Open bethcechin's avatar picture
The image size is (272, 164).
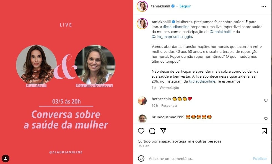142,101
